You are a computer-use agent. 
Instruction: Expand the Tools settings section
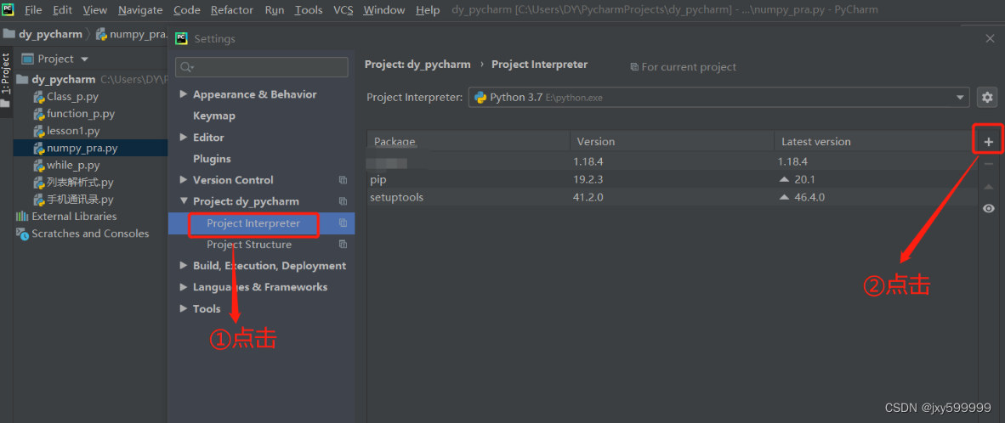pyautogui.click(x=184, y=308)
